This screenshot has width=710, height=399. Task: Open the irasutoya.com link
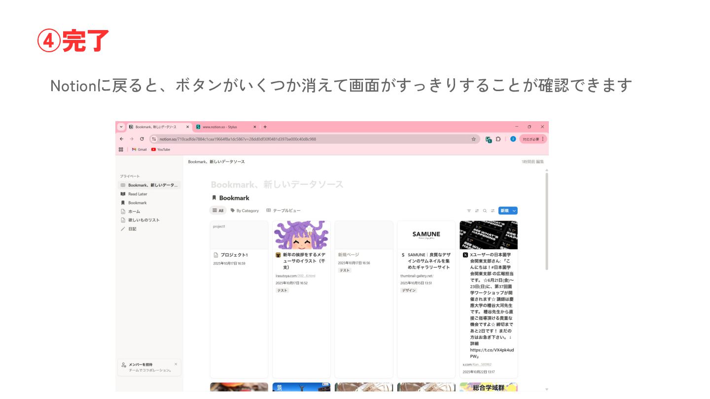(x=295, y=276)
